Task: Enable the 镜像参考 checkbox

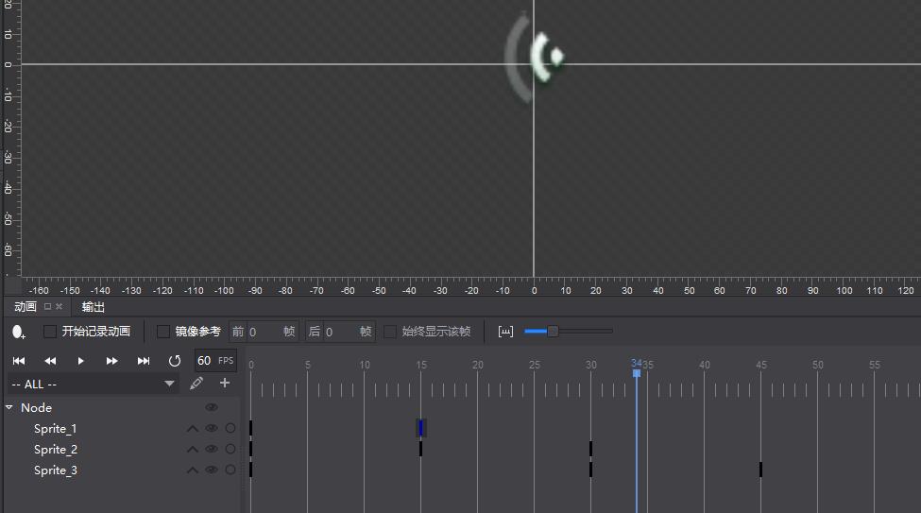Action: pos(163,332)
